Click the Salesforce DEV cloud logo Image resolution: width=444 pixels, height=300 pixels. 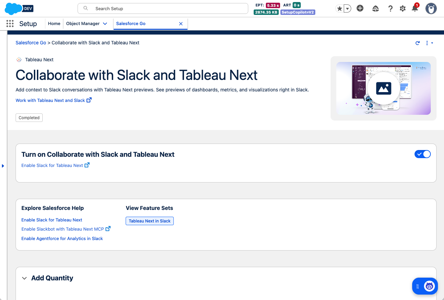click(x=19, y=8)
